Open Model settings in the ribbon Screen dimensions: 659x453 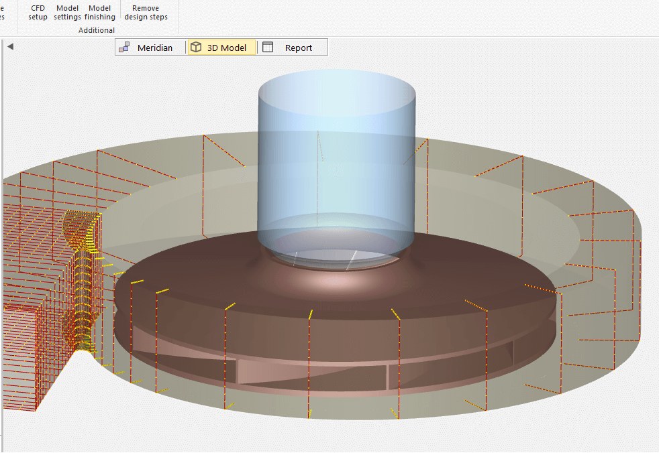[67, 12]
